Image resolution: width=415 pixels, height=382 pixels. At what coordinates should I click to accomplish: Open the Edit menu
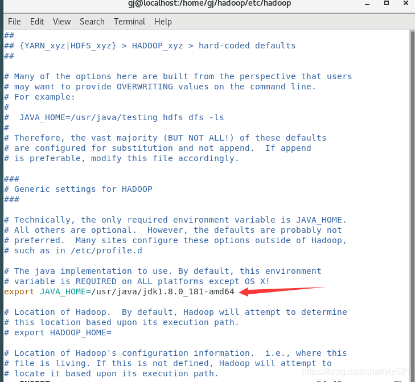pyautogui.click(x=37, y=22)
